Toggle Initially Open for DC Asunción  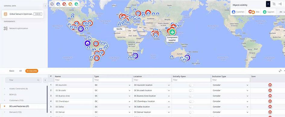pos(191,85)
